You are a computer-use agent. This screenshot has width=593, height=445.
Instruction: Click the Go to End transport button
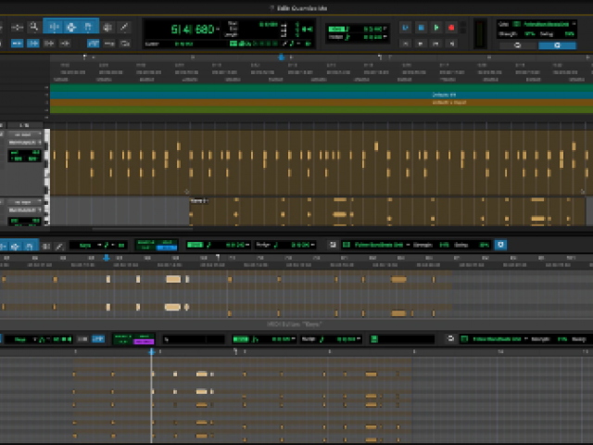tap(451, 44)
